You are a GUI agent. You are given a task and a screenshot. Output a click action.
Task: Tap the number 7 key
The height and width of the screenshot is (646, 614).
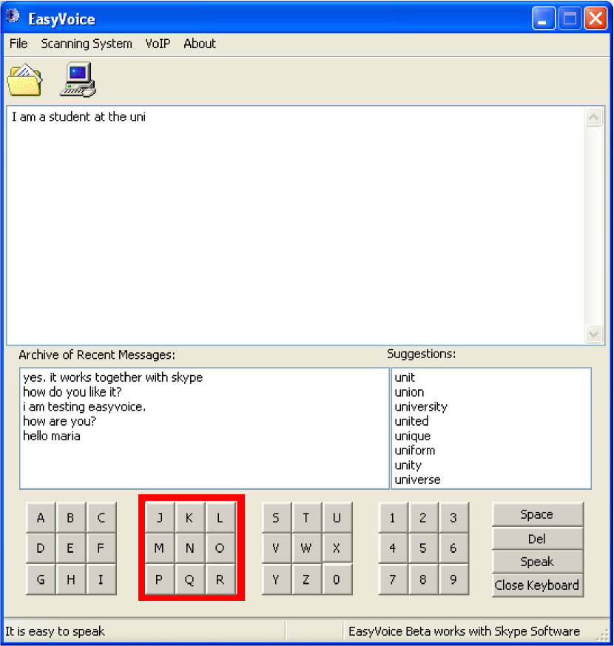[393, 579]
